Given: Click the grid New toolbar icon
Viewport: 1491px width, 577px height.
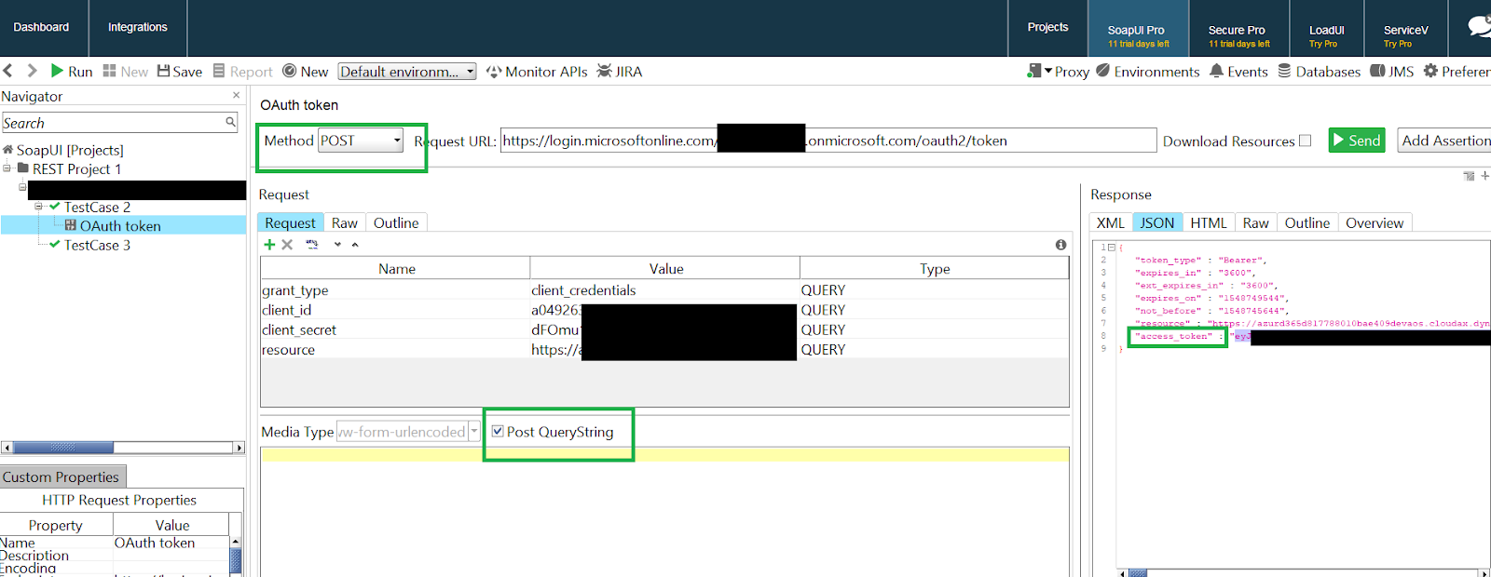Looking at the screenshot, I should tap(109, 71).
